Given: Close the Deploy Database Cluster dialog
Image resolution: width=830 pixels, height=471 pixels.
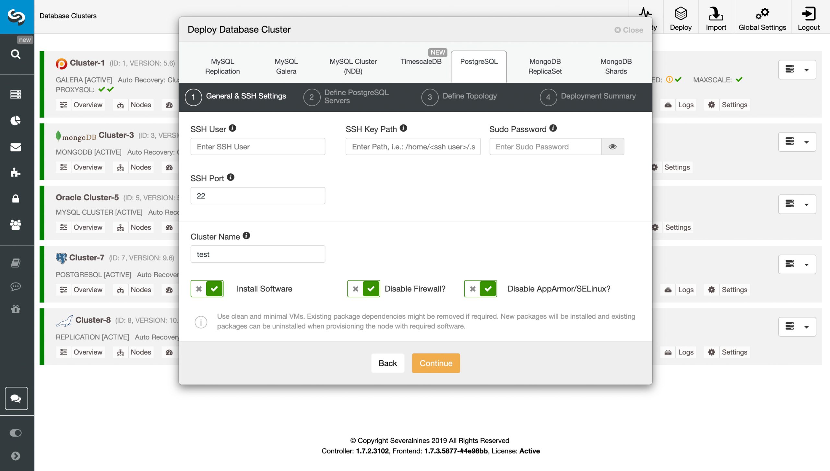Looking at the screenshot, I should tap(629, 30).
